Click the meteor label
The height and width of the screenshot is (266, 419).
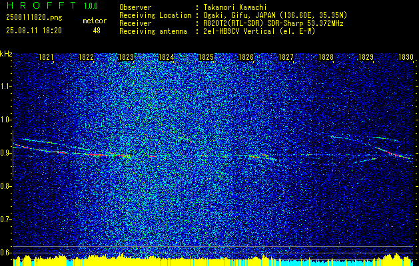click(x=95, y=21)
